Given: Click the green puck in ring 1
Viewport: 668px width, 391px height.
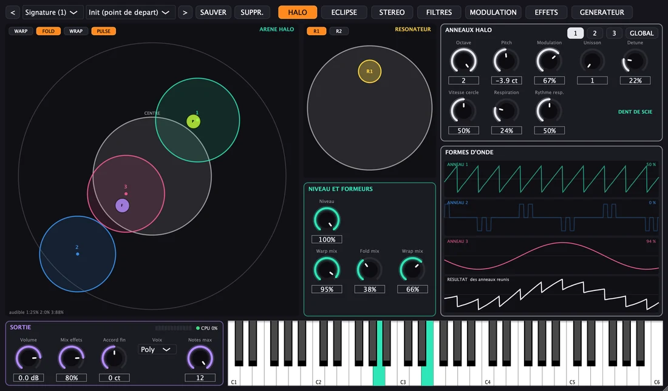Looking at the screenshot, I should click(193, 121).
